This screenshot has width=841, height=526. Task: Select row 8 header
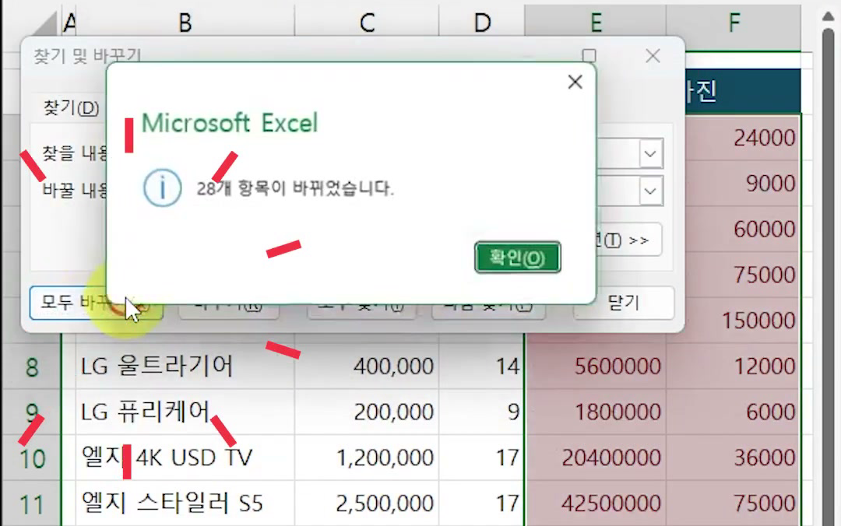(32, 366)
